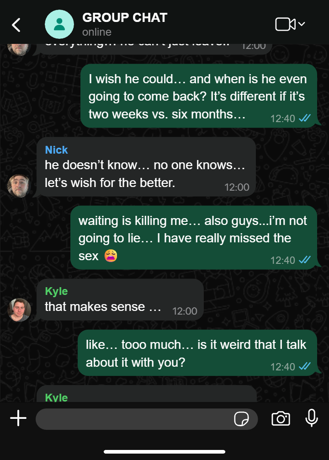Image resolution: width=329 pixels, height=460 pixels.
Task: Open Nick's avatar thumbnail beside his message
Action: [19, 186]
